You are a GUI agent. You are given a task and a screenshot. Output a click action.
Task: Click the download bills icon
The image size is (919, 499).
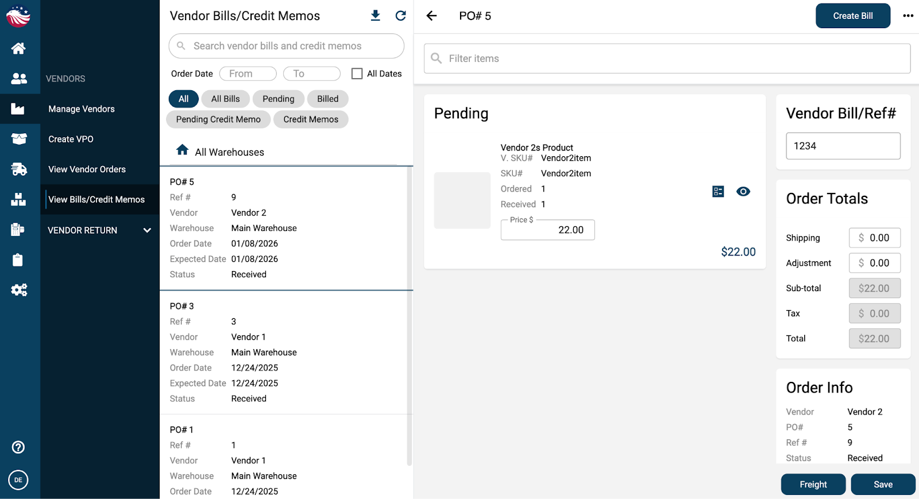coord(375,16)
